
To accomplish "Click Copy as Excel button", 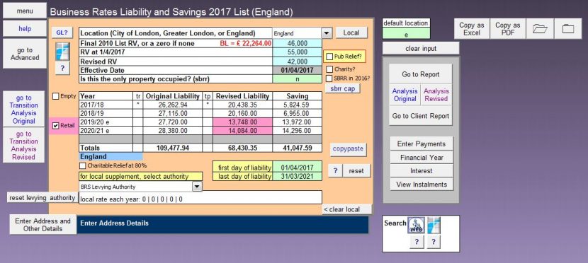I will 472,29.
